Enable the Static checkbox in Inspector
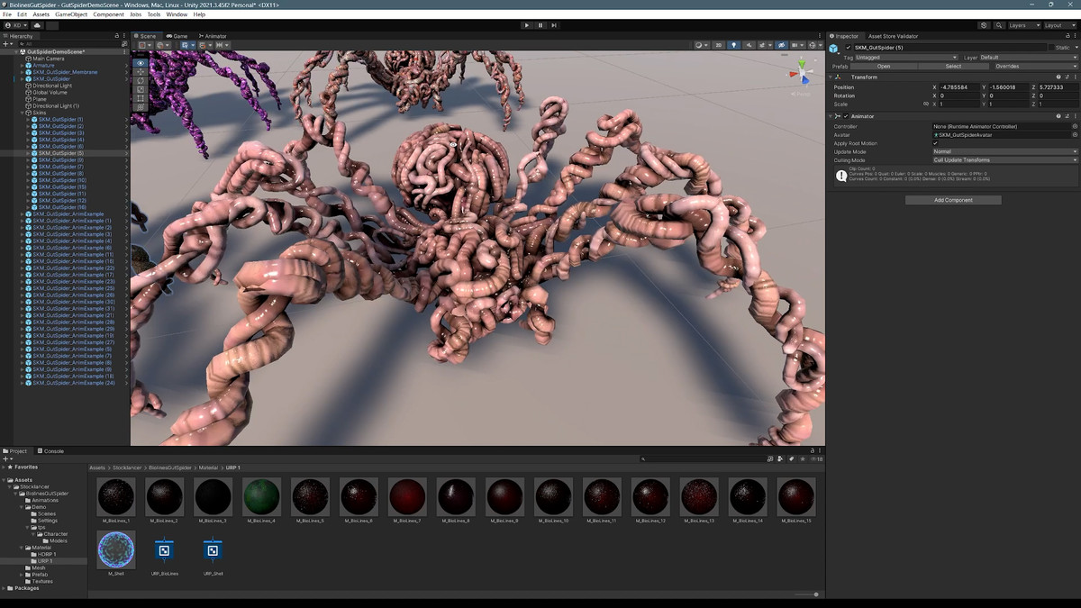1081x608 pixels. click(x=1050, y=48)
